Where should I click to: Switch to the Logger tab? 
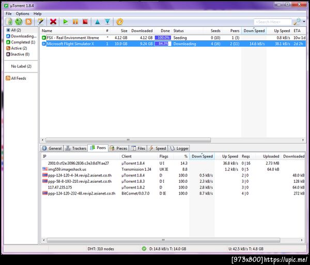pyautogui.click(x=179, y=149)
